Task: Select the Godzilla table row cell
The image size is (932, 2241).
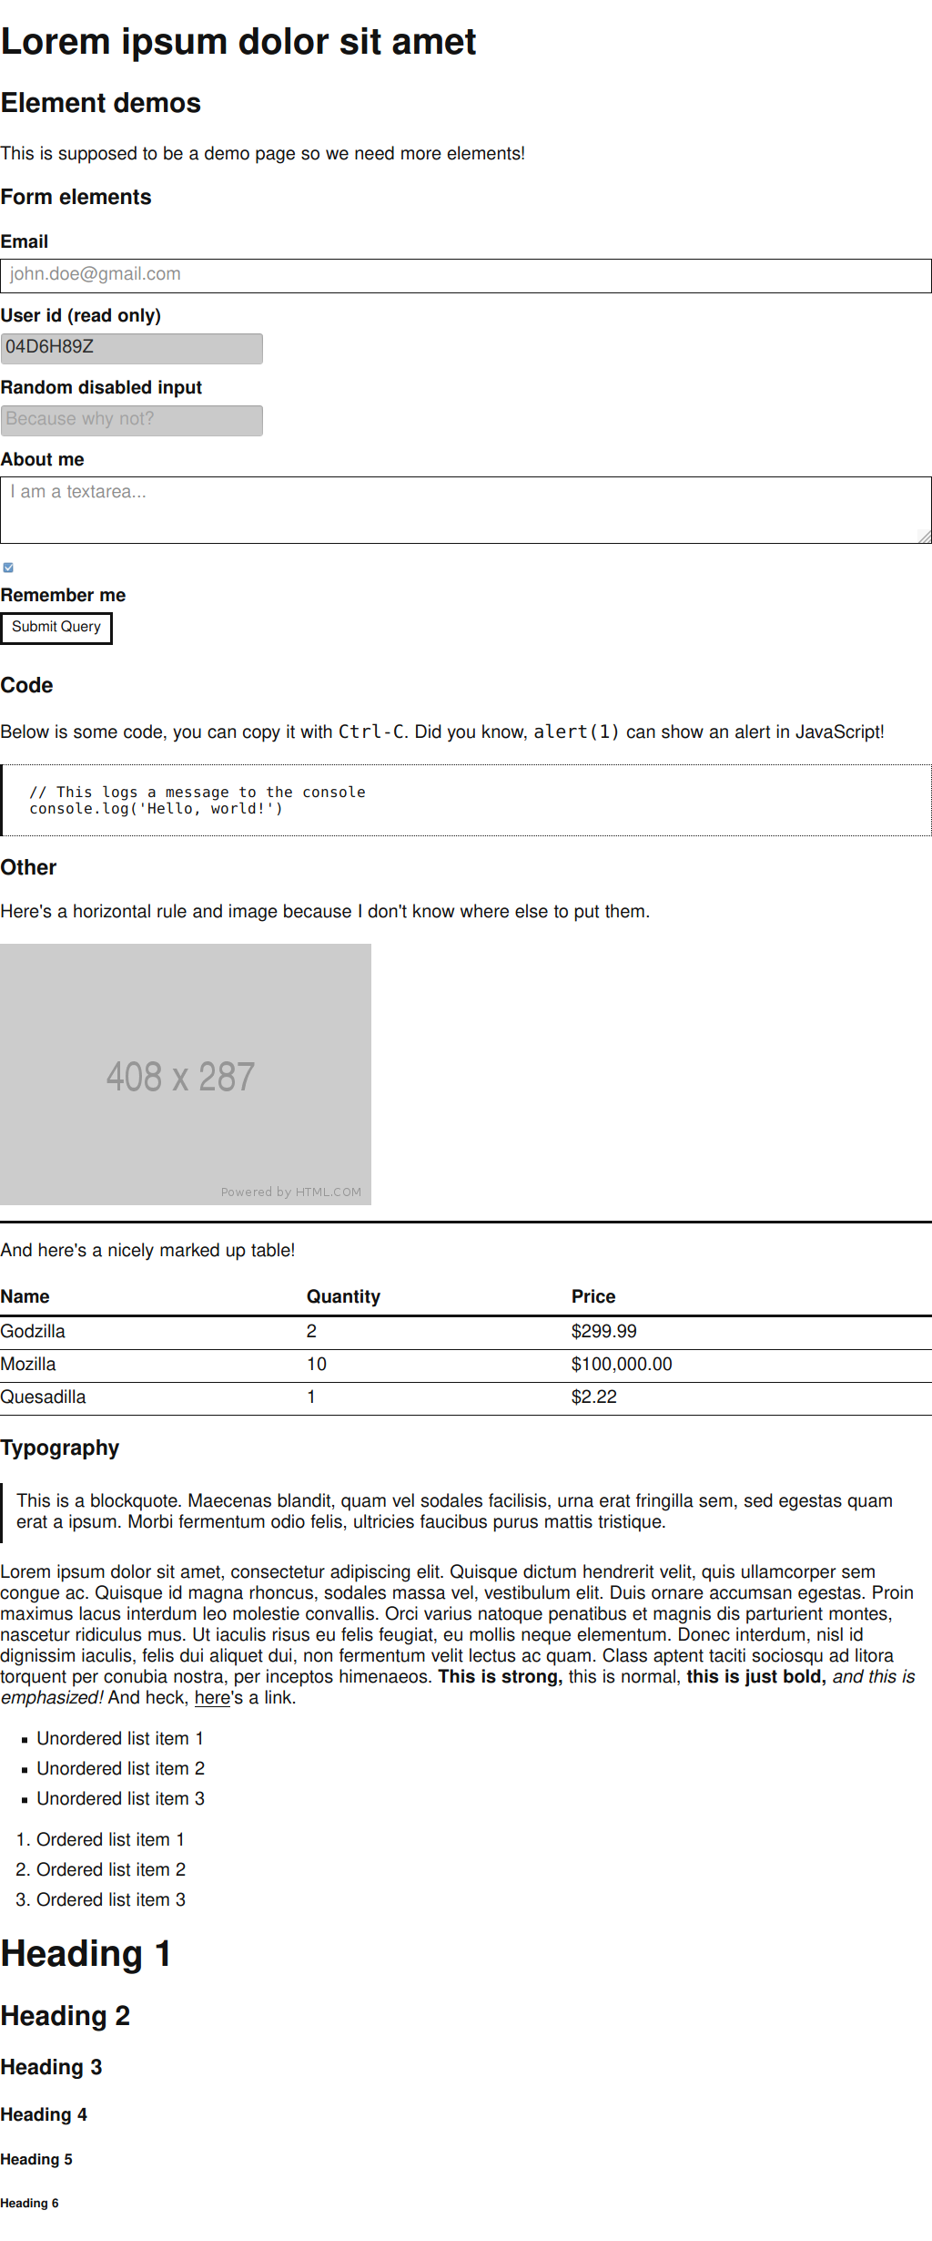Action: [33, 1331]
